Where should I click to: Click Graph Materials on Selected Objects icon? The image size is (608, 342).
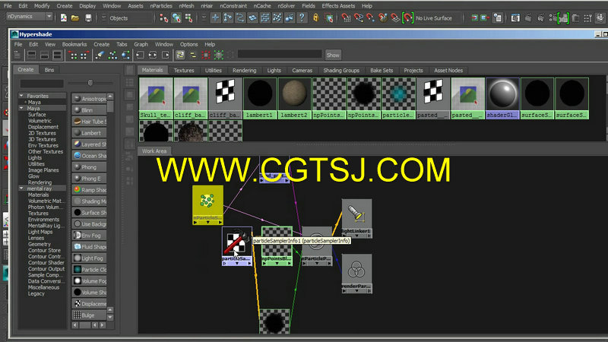125,55
